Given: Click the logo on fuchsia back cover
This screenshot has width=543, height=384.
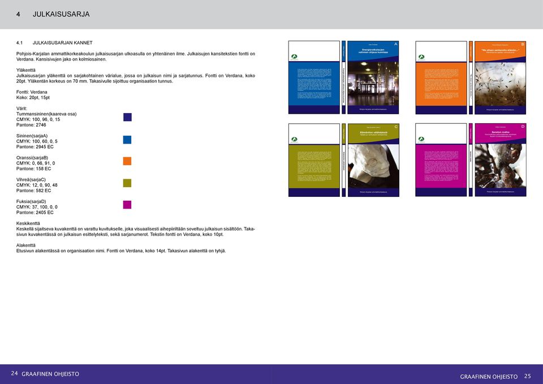Looking at the screenshot, I should (421, 140).
